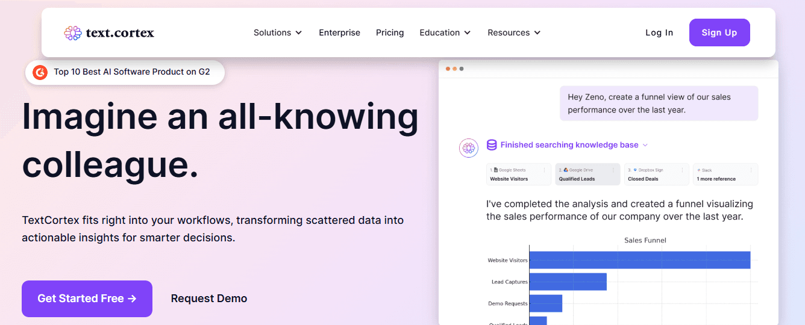
Task: Expand the Education dropdown menu
Action: (445, 32)
